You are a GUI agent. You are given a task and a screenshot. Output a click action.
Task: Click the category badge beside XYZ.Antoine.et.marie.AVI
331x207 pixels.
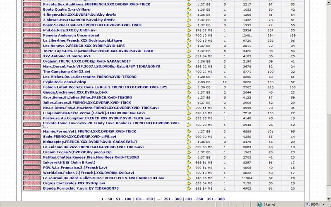coord(32,56)
